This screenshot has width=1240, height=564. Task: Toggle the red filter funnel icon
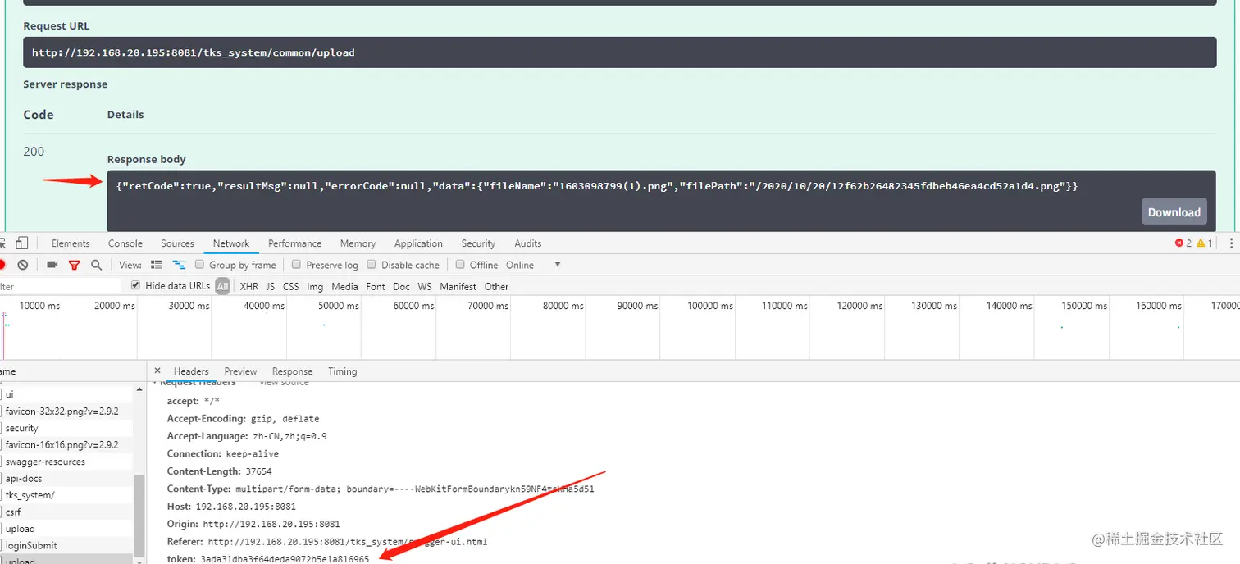75,265
